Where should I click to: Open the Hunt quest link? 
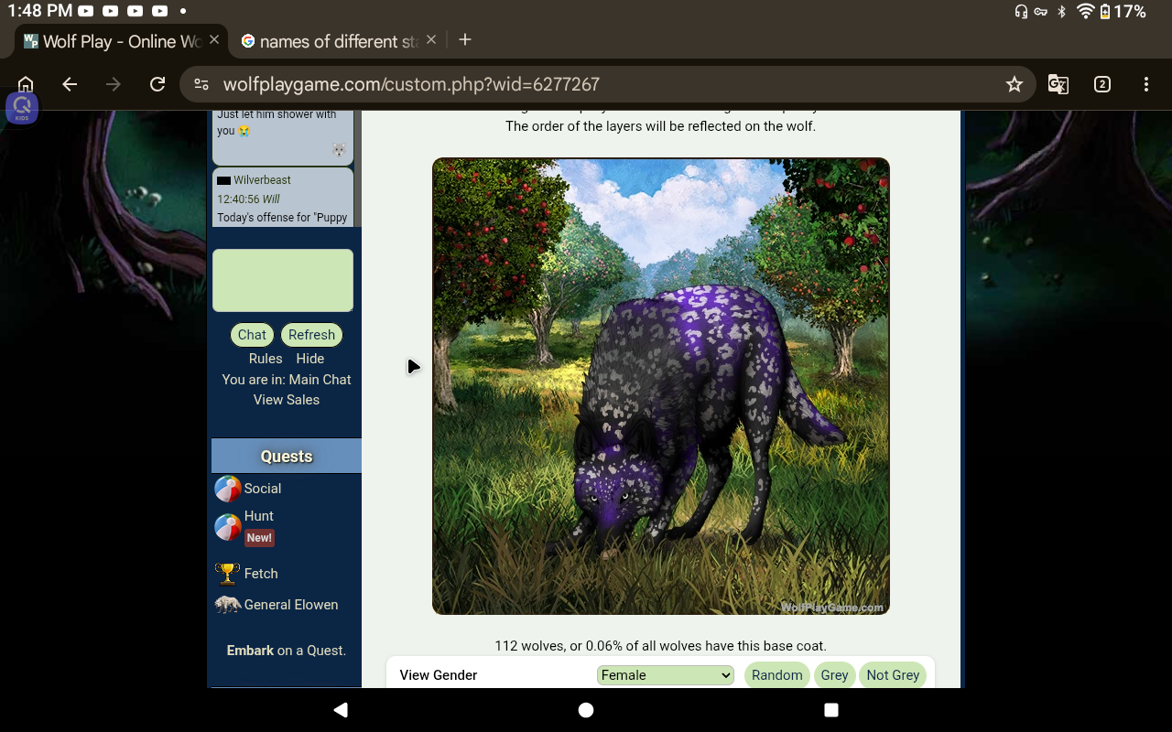[259, 516]
